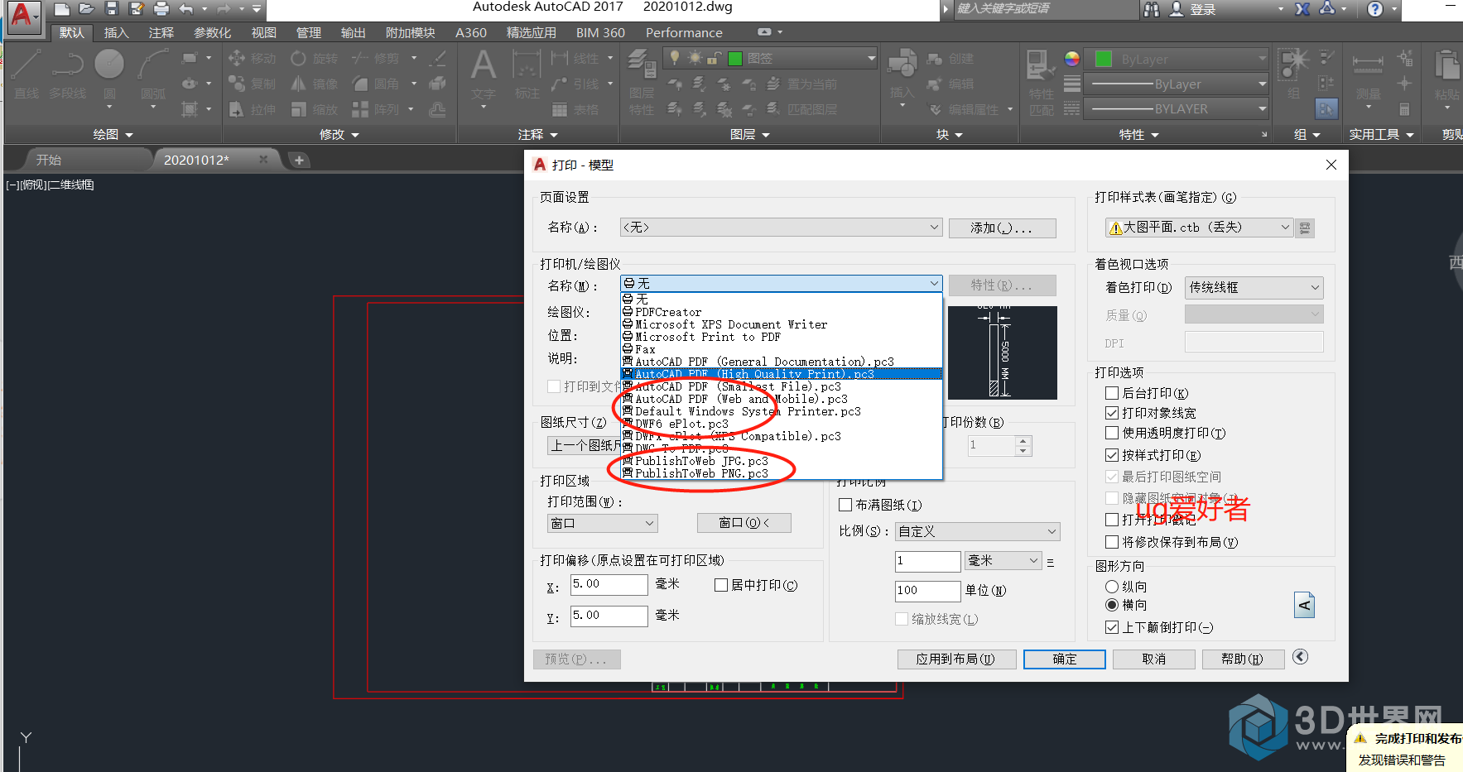Image resolution: width=1463 pixels, height=772 pixels.
Task: Click the Text (文字) annotation tool
Action: click(x=484, y=76)
